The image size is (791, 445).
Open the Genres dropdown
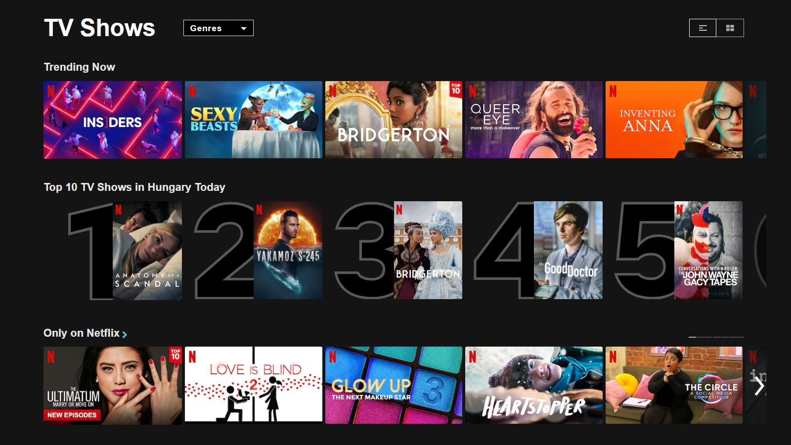[218, 28]
